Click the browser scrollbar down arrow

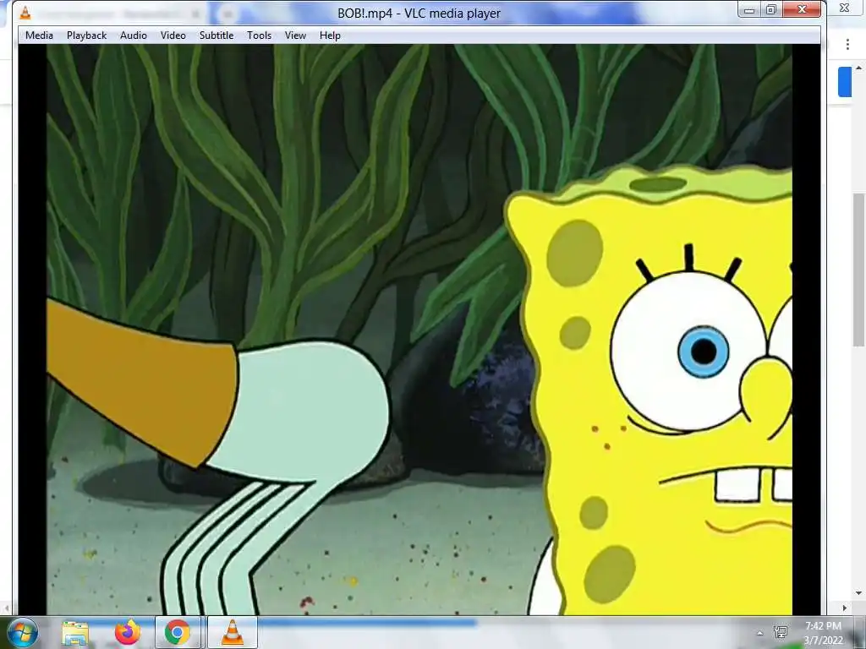[x=858, y=593]
